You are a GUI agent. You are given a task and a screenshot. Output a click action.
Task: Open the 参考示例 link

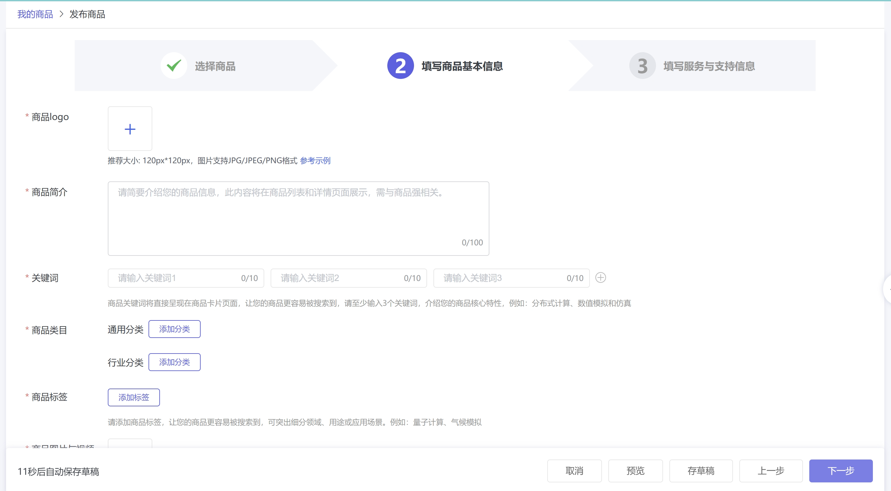tap(315, 161)
